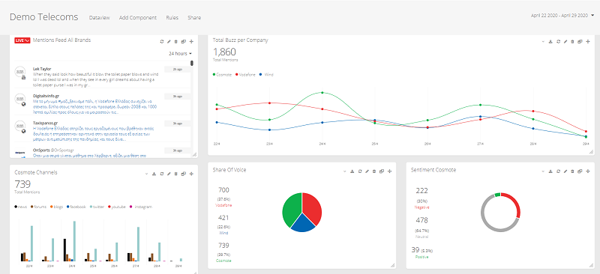The width and height of the screenshot is (600, 274).
Task: Delete the Total Buzz per Company widget
Action: click(572, 41)
